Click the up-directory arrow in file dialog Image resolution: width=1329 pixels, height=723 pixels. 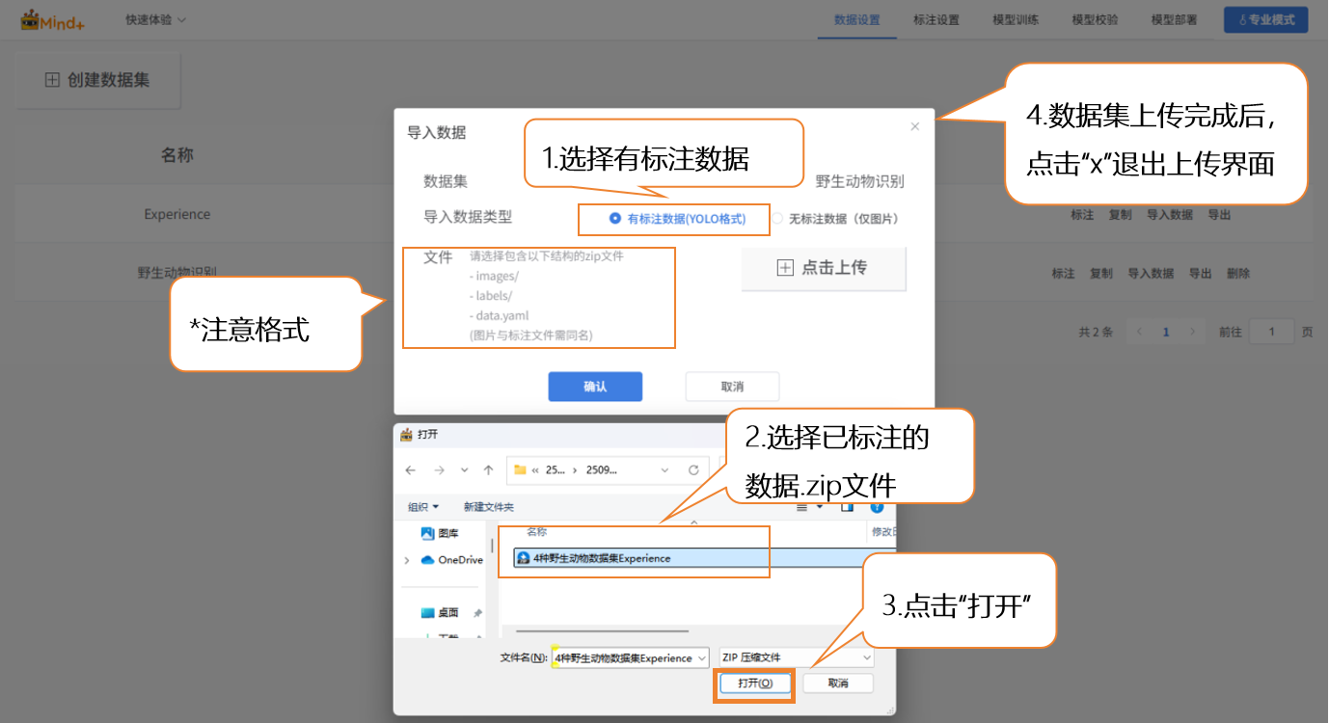[489, 469]
